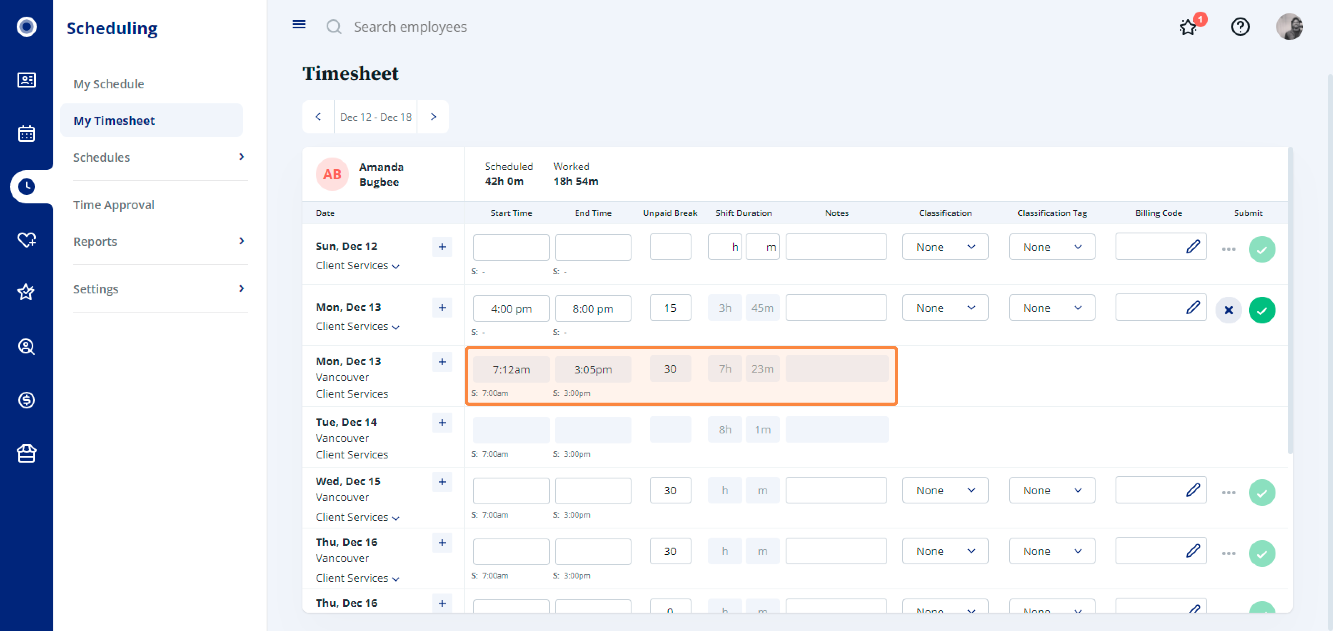Image resolution: width=1333 pixels, height=631 pixels.
Task: Open the user profile avatar
Action: pos(1289,26)
